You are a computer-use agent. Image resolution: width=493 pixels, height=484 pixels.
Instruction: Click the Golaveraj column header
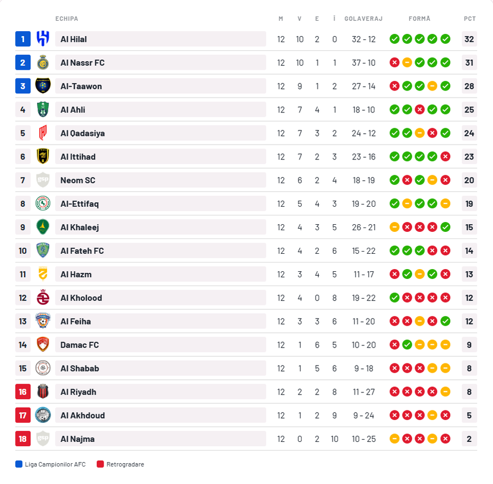point(364,19)
